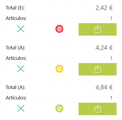
Task: Select the Total (E) label
Action: (x=15, y=8)
